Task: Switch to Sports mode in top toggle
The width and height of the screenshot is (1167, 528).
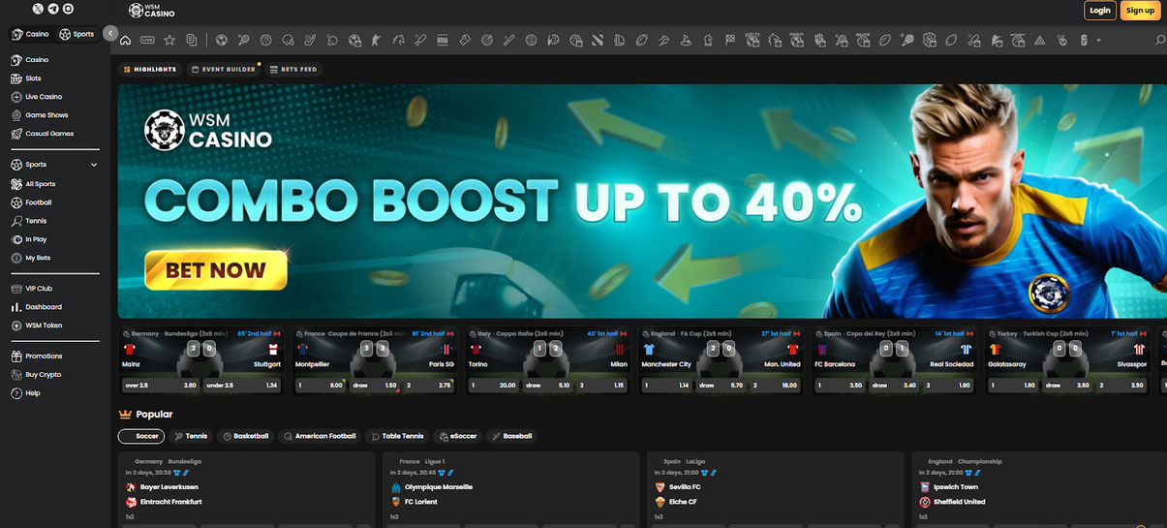Action: point(77,34)
